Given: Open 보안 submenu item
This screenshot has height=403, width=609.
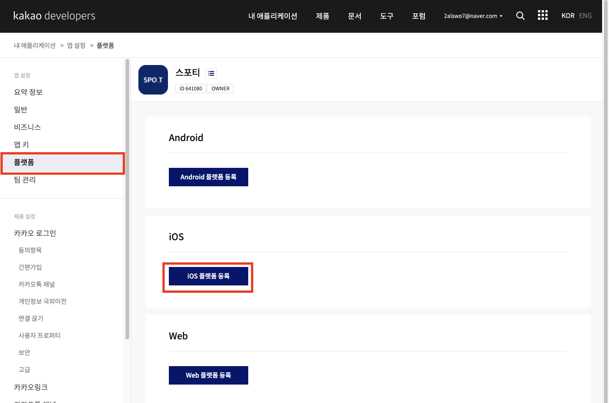Looking at the screenshot, I should click(24, 352).
